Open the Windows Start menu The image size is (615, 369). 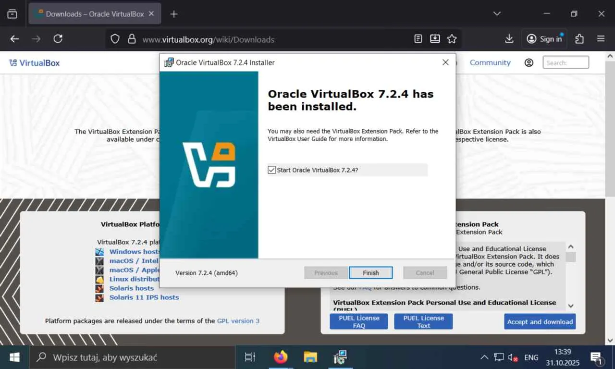(14, 357)
